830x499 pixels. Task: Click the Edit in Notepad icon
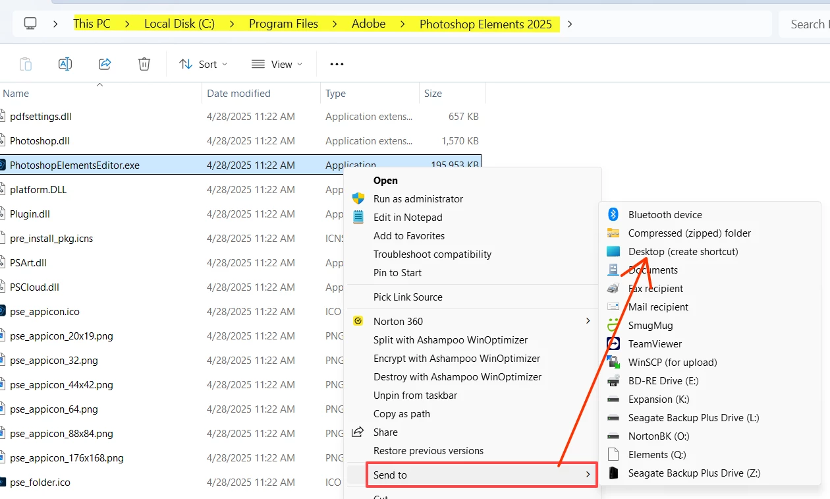point(358,217)
